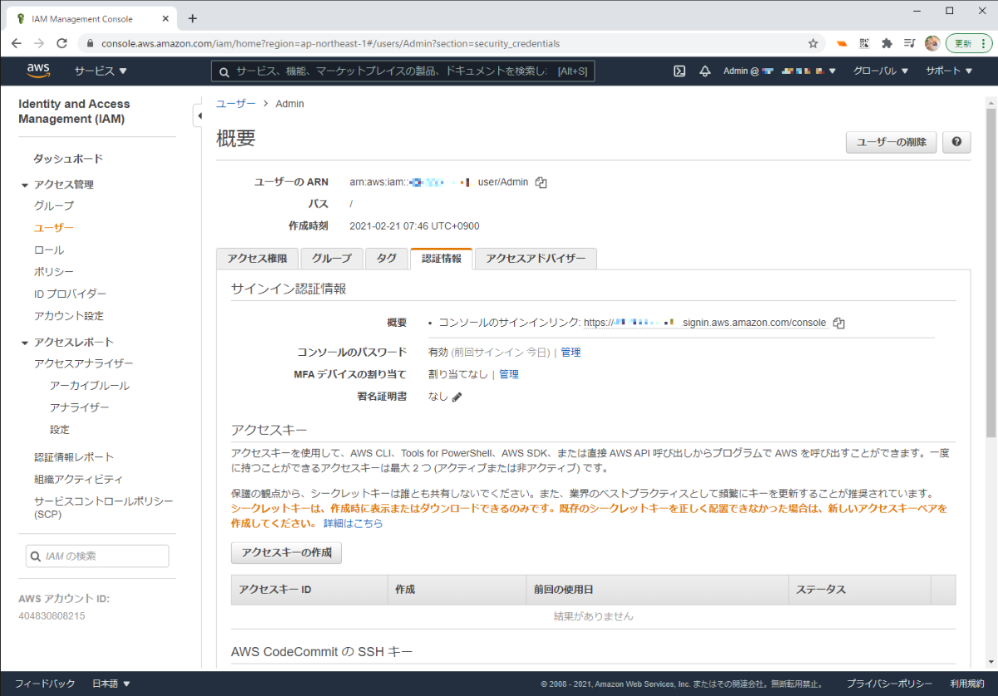Open the 日本語 language selector
Screen dimensions: 998x696
[x=111, y=684]
